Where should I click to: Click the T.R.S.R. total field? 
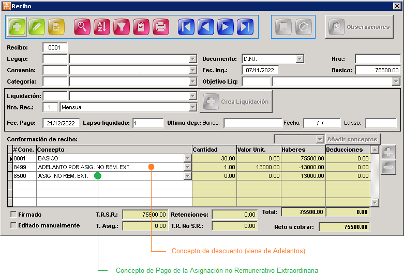(x=145, y=215)
